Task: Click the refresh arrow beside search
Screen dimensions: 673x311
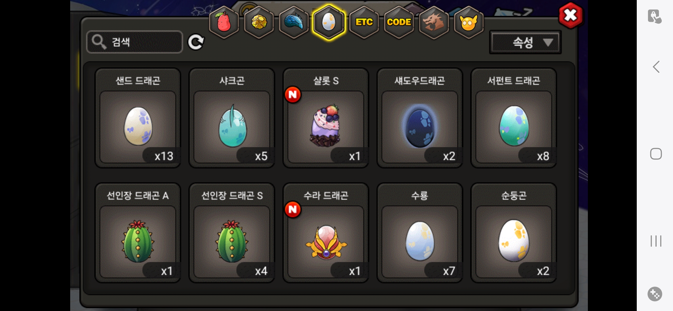Action: point(196,42)
